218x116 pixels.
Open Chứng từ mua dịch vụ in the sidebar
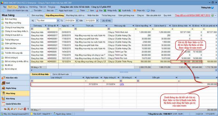point(14,35)
